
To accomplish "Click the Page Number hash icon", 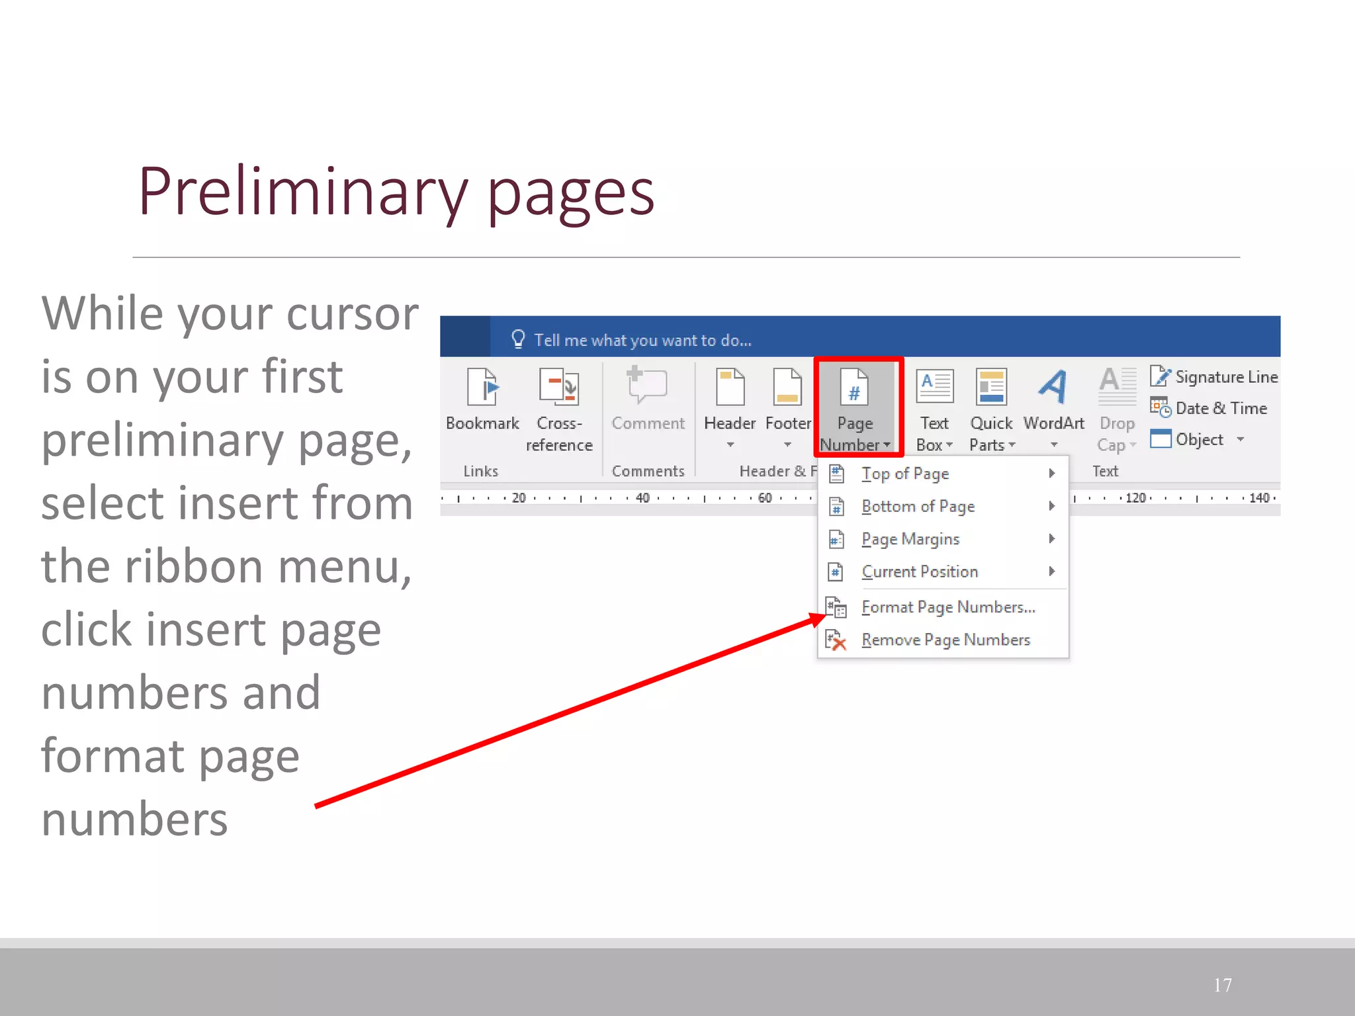I will click(x=854, y=386).
